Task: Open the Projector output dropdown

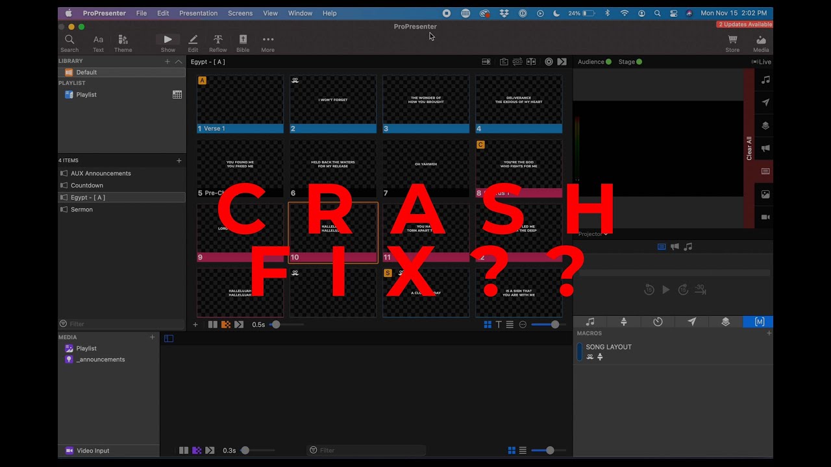Action: point(593,233)
